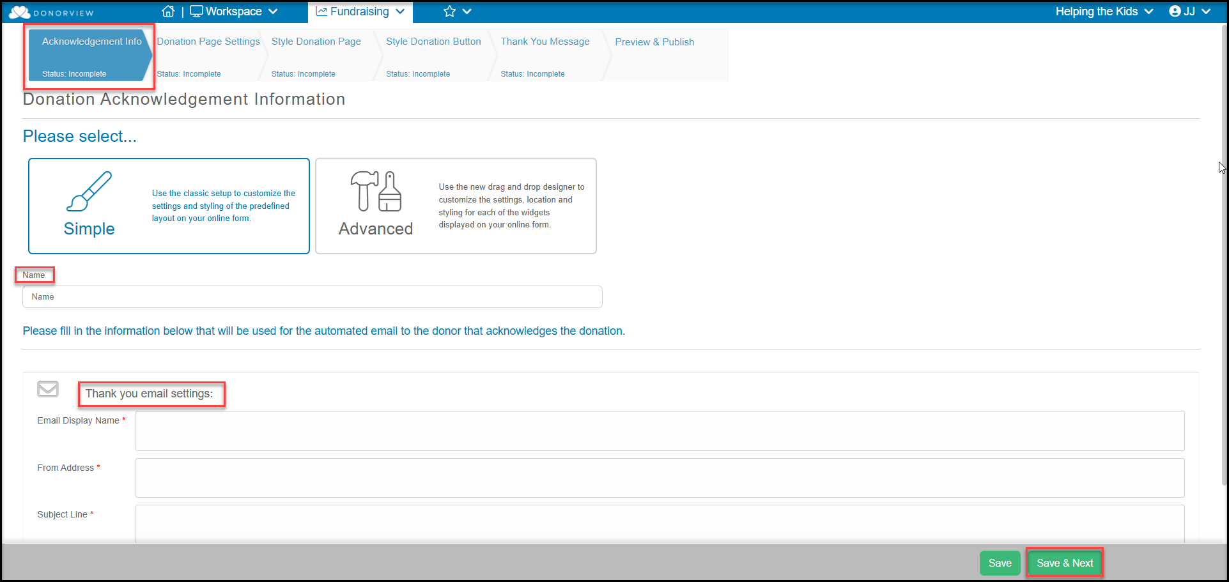The height and width of the screenshot is (582, 1229).
Task: Select the Acknowledgement Info step tab
Action: [90, 56]
